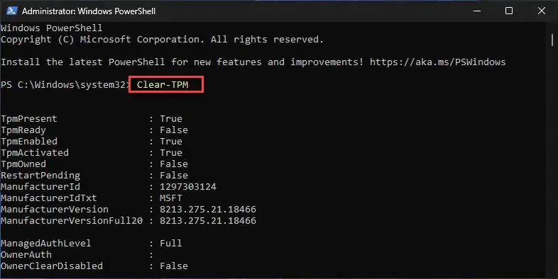The height and width of the screenshot is (279, 558).
Task: Click the ManufacturerId number 1297303124
Action: [x=188, y=187]
